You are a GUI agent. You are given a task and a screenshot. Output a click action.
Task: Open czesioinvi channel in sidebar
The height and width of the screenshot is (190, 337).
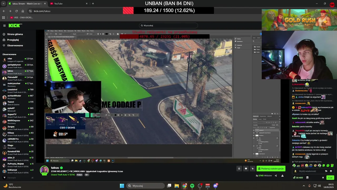18,91
